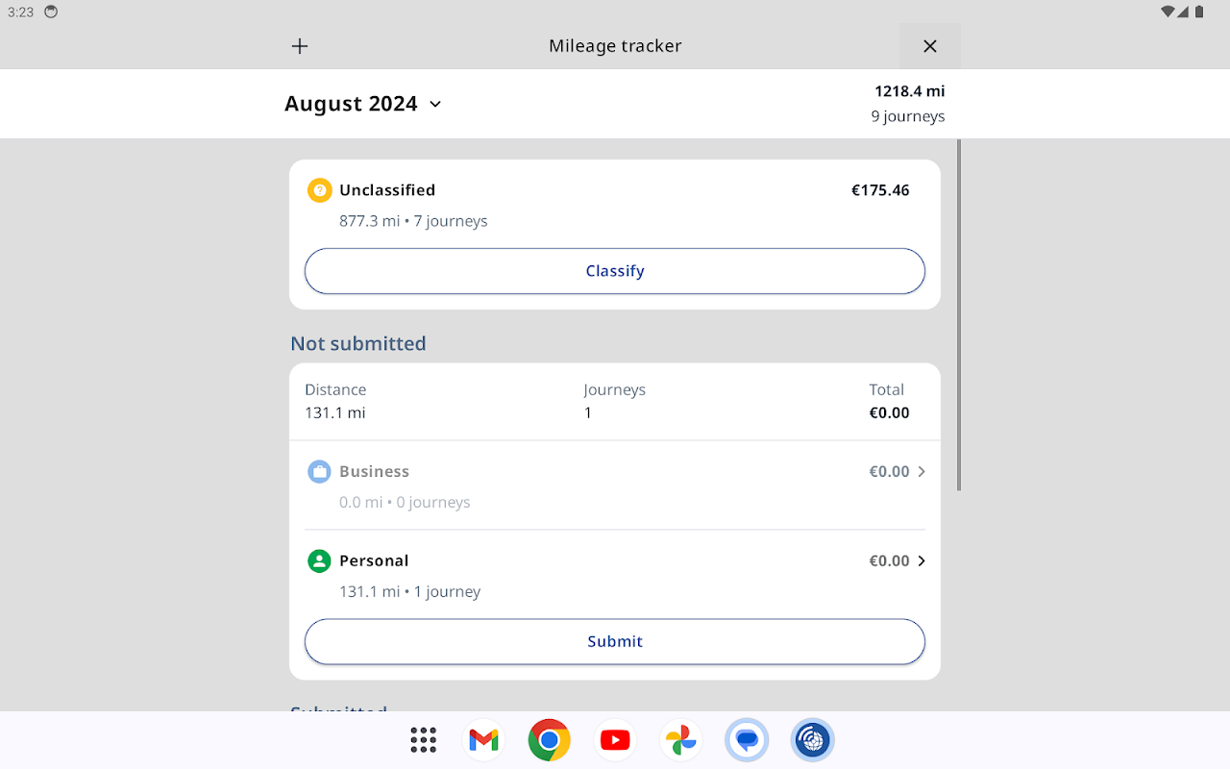The image size is (1230, 769).
Task: Open the August 2024 month dropdown
Action: [363, 104]
